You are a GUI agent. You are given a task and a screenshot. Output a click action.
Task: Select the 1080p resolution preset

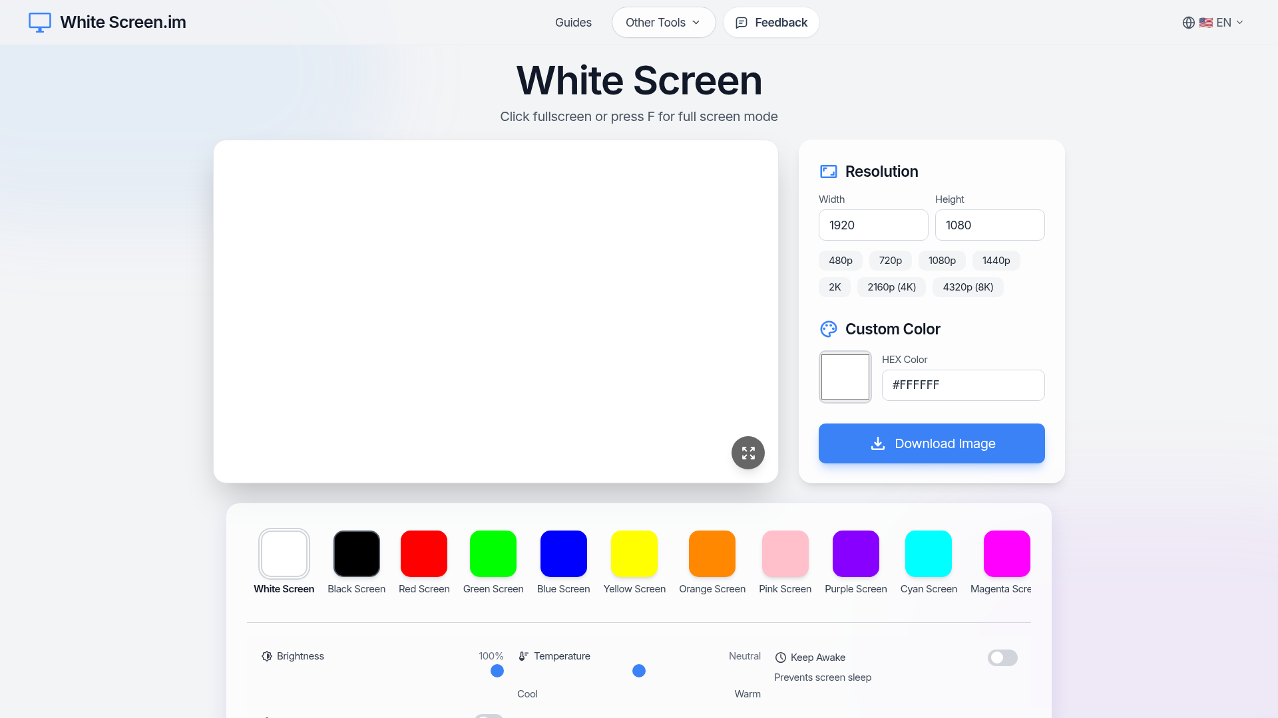[943, 261]
